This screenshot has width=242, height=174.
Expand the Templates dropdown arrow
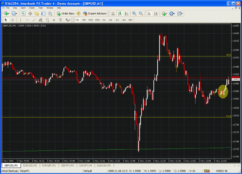point(182,14)
